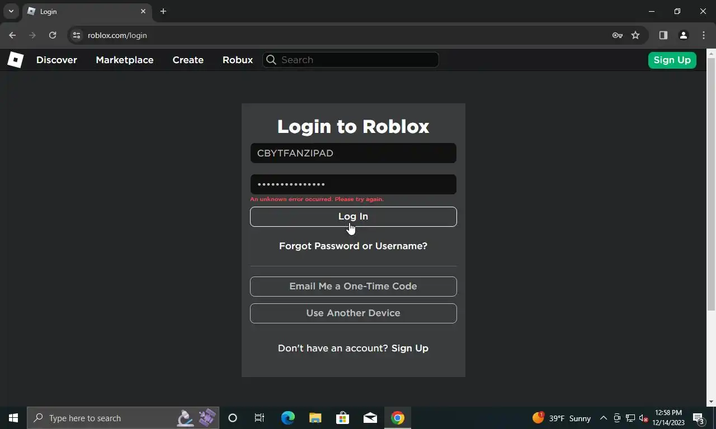Image resolution: width=716 pixels, height=429 pixels.
Task: Go to the Create page
Action: coord(188,60)
